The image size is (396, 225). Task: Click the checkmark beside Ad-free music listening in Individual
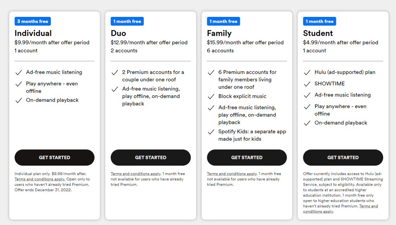tap(19, 73)
